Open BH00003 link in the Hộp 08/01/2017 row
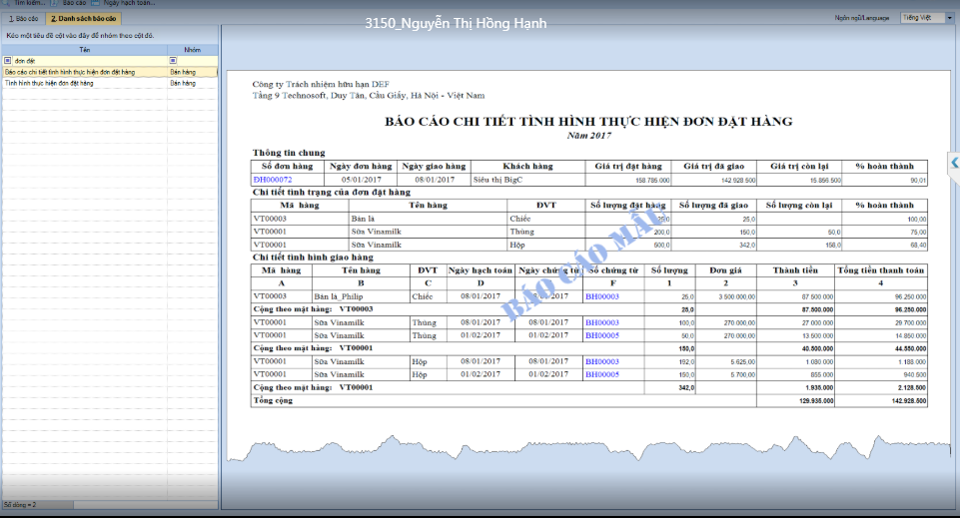 [601, 362]
